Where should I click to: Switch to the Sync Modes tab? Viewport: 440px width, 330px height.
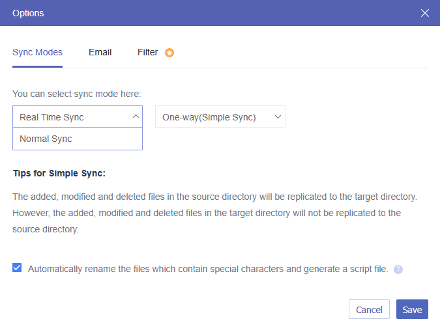coord(37,52)
